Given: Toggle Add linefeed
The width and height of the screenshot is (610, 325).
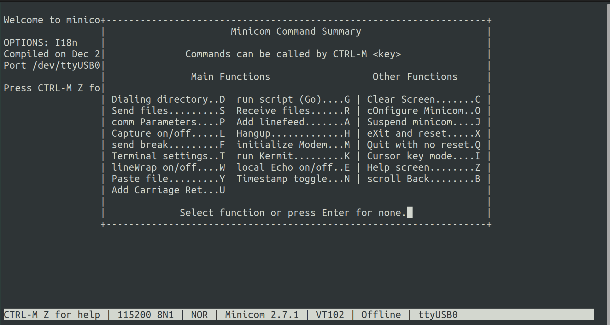Looking at the screenshot, I should pos(293,122).
